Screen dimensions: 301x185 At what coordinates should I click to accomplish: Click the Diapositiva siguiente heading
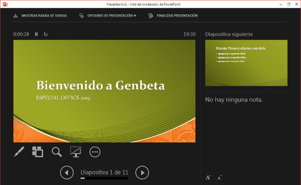229,34
